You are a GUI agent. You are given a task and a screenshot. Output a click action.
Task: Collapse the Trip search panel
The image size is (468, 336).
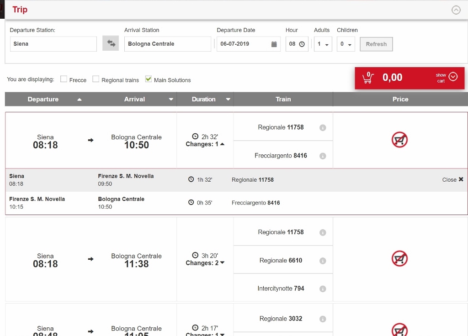pos(456,10)
